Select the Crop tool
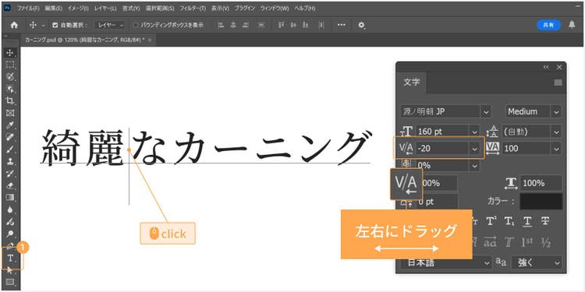 [x=10, y=100]
